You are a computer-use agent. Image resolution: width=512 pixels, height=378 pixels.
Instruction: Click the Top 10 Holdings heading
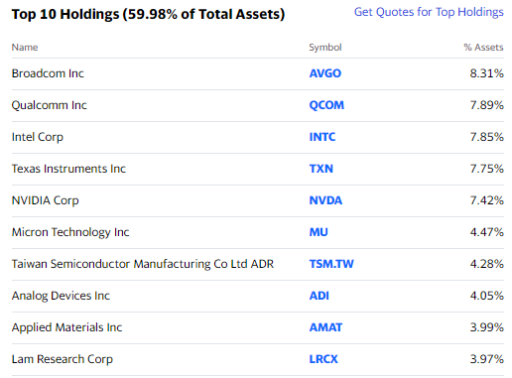(148, 14)
